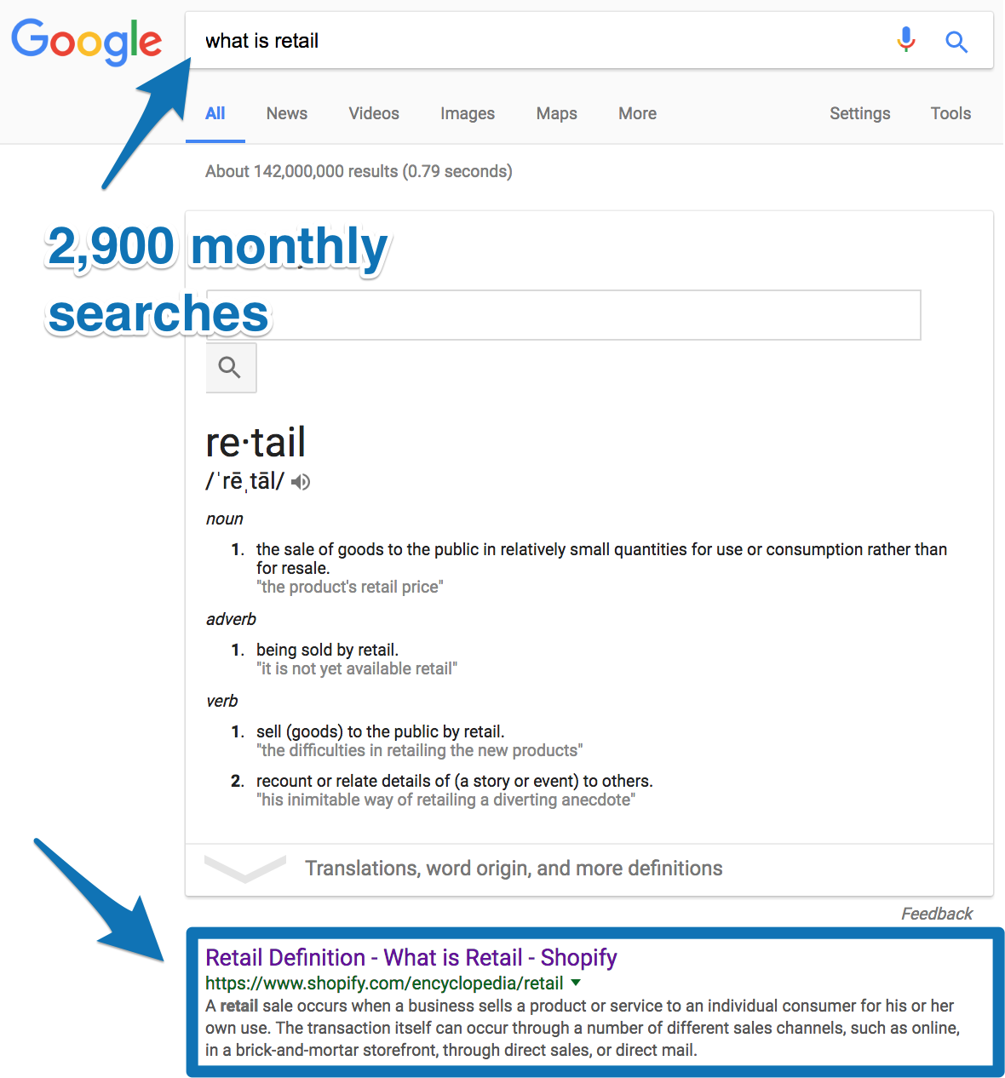This screenshot has height=1078, width=1005.
Task: Open the Settings menu
Action: [x=859, y=113]
